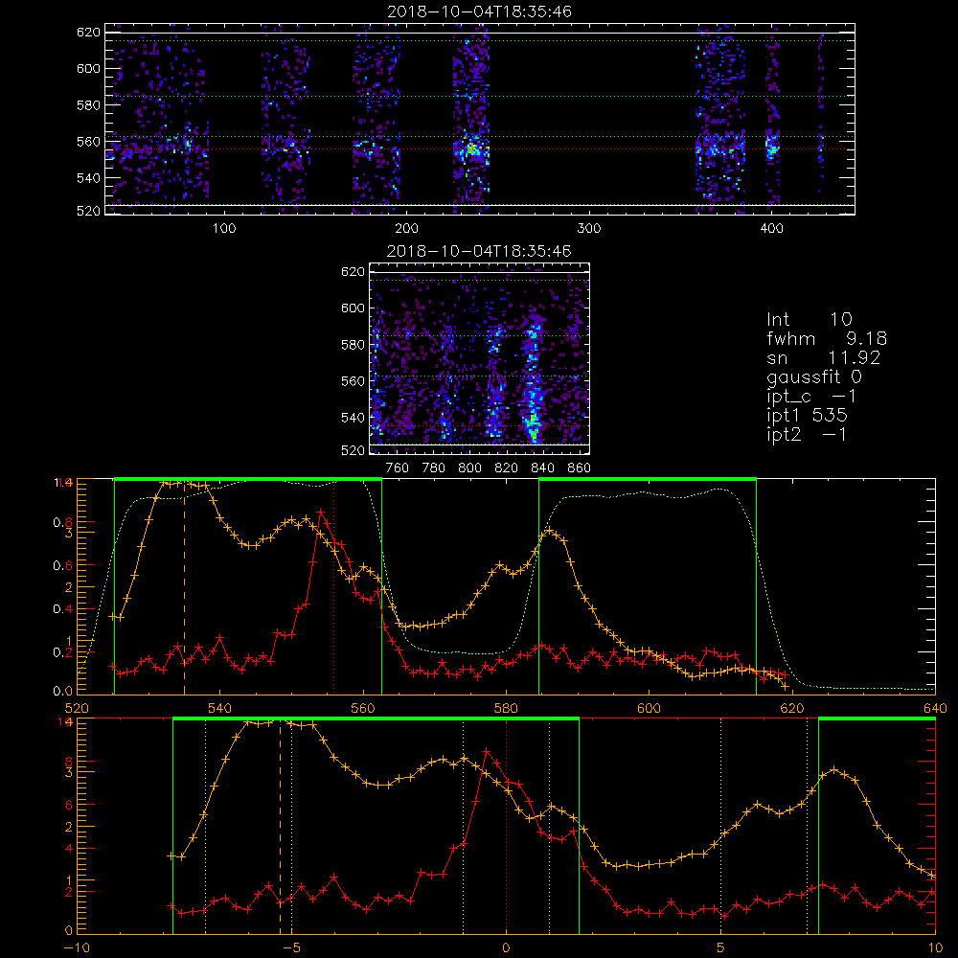Click the green vertical line at 584 profile plot

tap(538, 586)
